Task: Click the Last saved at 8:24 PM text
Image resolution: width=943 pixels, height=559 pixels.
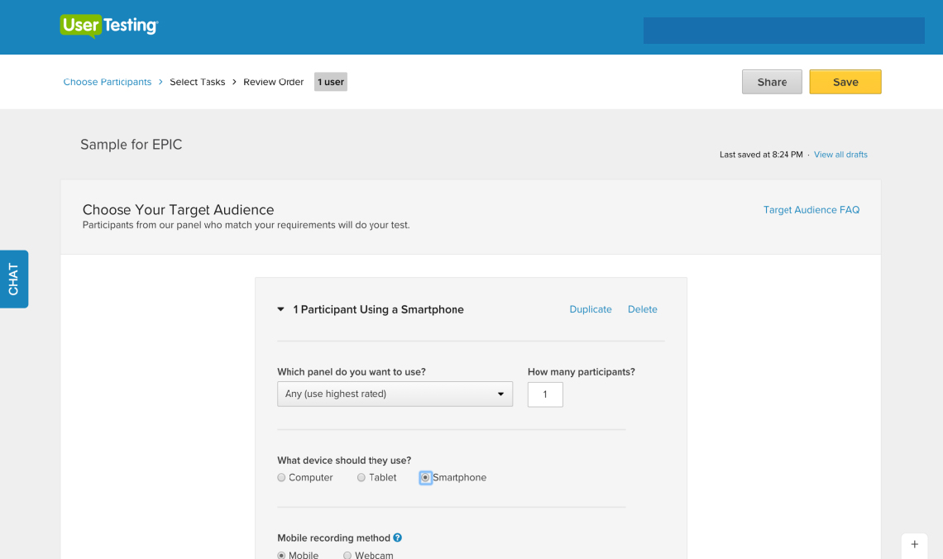Action: click(x=761, y=155)
